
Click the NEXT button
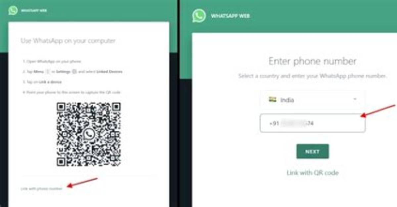(x=313, y=152)
